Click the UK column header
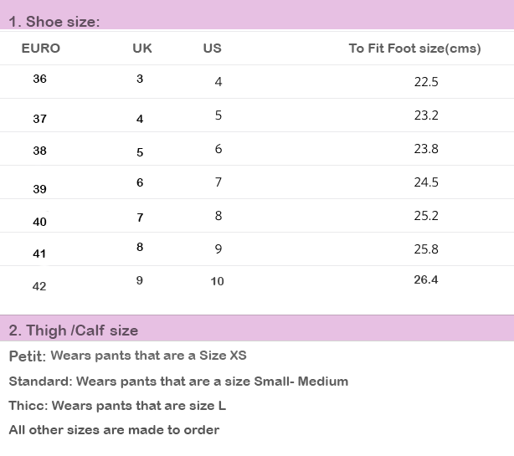Screen dimensions: 514x456 pyautogui.click(x=142, y=49)
